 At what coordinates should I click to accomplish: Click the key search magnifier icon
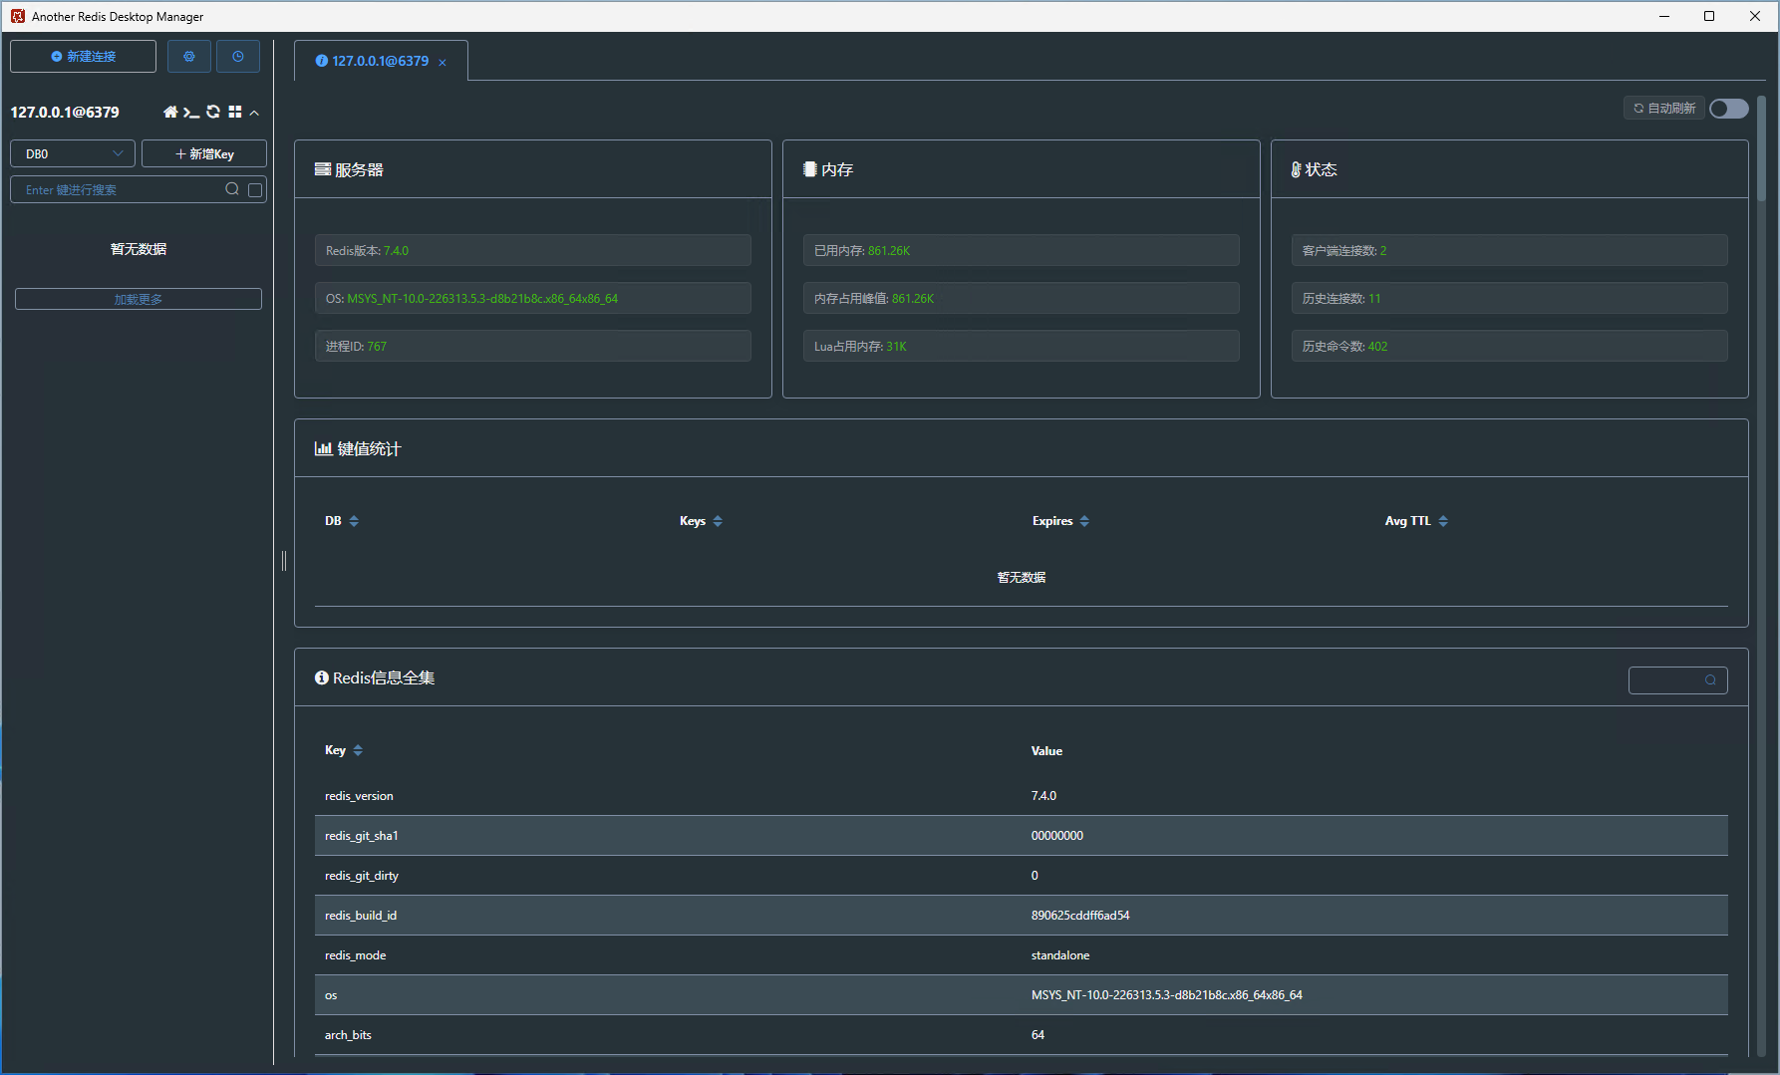tap(232, 189)
